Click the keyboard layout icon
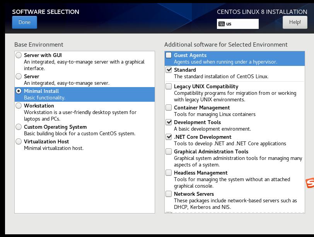Image resolution: width=314 pixels, height=237 pixels. [221, 24]
